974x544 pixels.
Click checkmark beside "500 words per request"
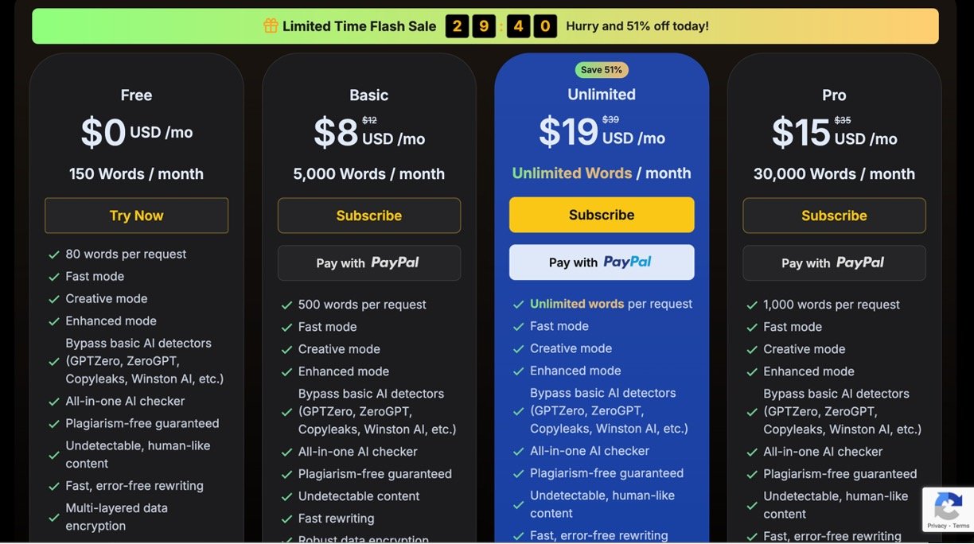point(286,305)
